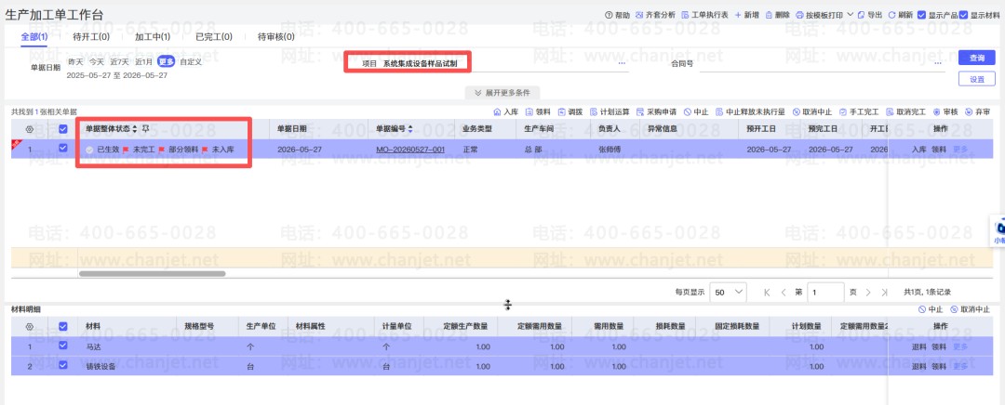Pin the 单据整体状态 column
Viewport: 1005px width, 405px height.
click(145, 128)
